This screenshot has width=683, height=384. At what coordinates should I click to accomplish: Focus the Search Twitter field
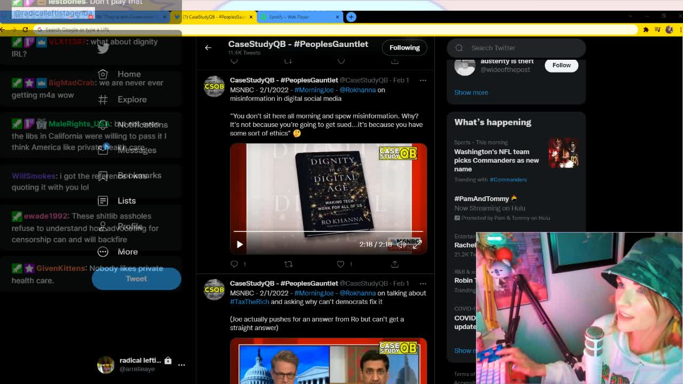point(516,48)
